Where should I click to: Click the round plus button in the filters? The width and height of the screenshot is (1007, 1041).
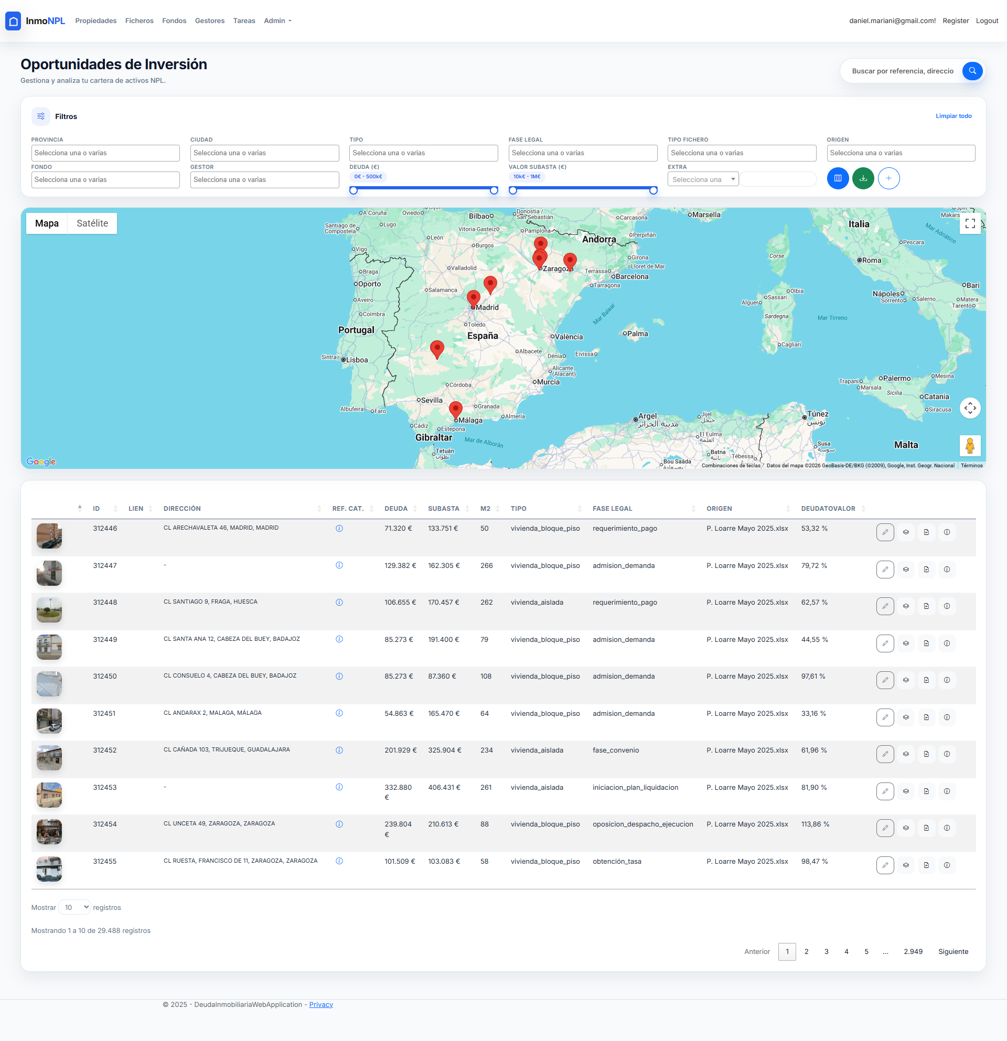888,178
